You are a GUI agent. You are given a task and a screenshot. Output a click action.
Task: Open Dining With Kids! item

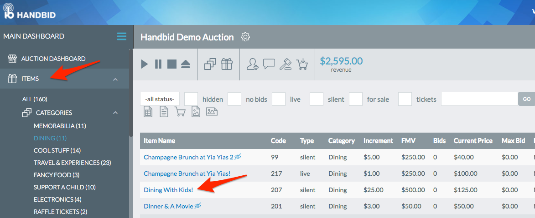point(169,189)
